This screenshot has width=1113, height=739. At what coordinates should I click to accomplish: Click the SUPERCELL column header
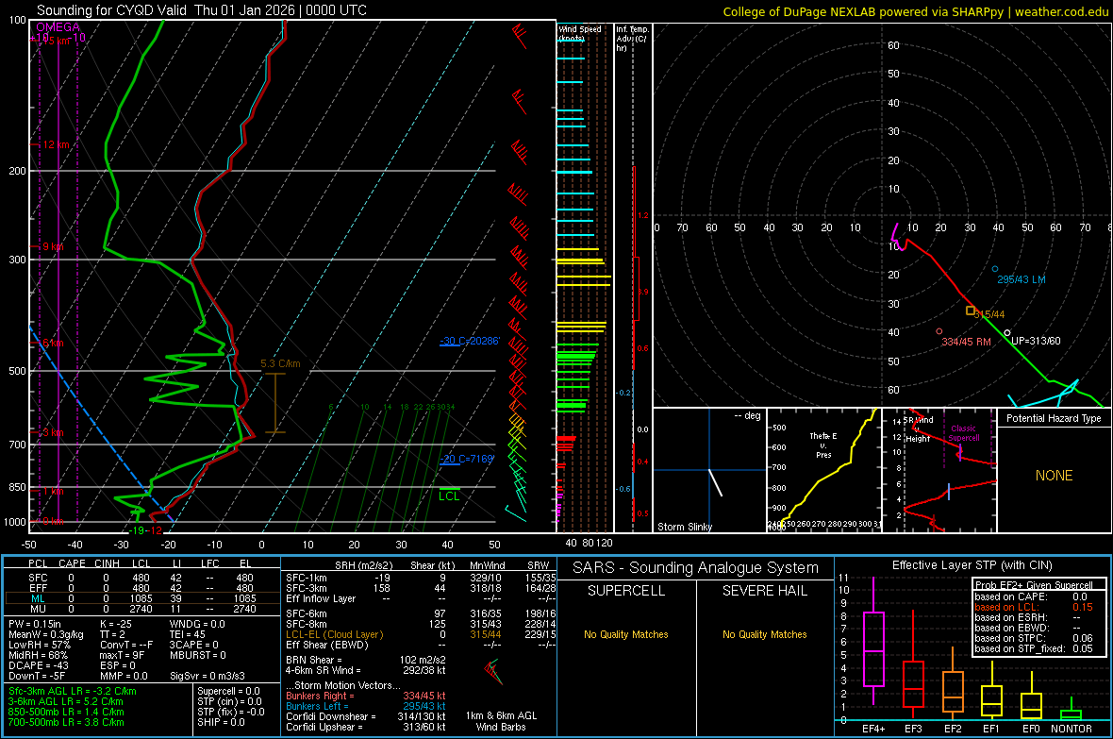[x=626, y=591]
